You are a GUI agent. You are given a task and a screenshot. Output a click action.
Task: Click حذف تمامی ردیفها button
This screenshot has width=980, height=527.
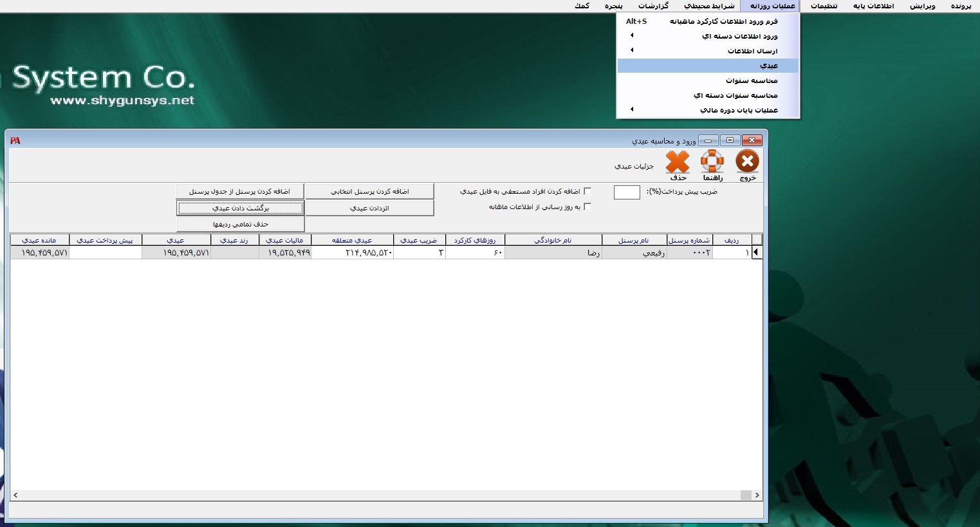point(240,224)
